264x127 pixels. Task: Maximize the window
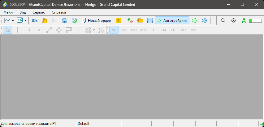(x=242, y=5)
